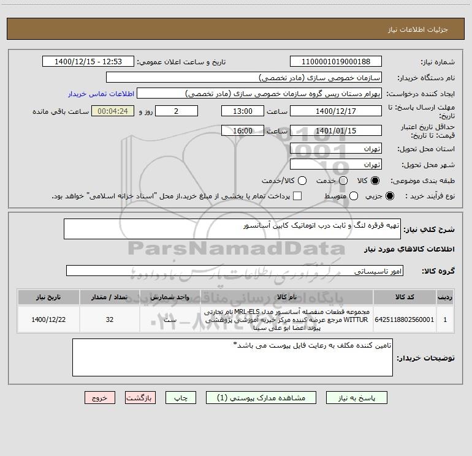472x456 pixels.
Task: Click the شماره نیاز number field
Action: tap(336, 61)
